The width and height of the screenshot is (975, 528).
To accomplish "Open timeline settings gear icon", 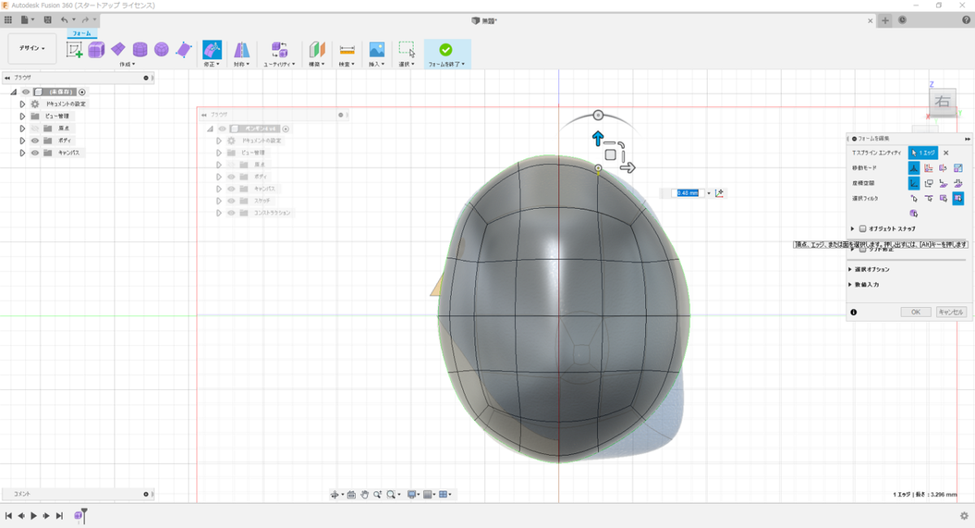I will [964, 515].
